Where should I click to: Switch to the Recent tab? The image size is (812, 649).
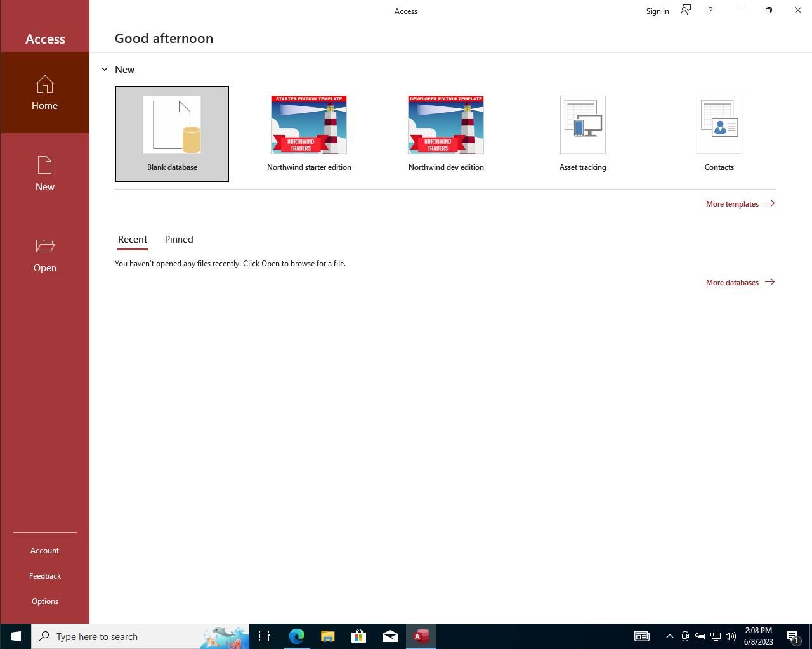pos(133,240)
